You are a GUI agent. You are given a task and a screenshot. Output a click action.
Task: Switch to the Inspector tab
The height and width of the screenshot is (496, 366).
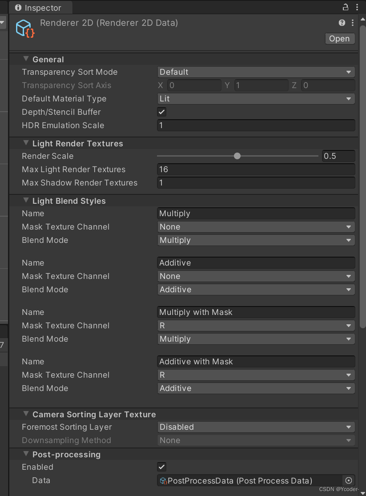40,7
